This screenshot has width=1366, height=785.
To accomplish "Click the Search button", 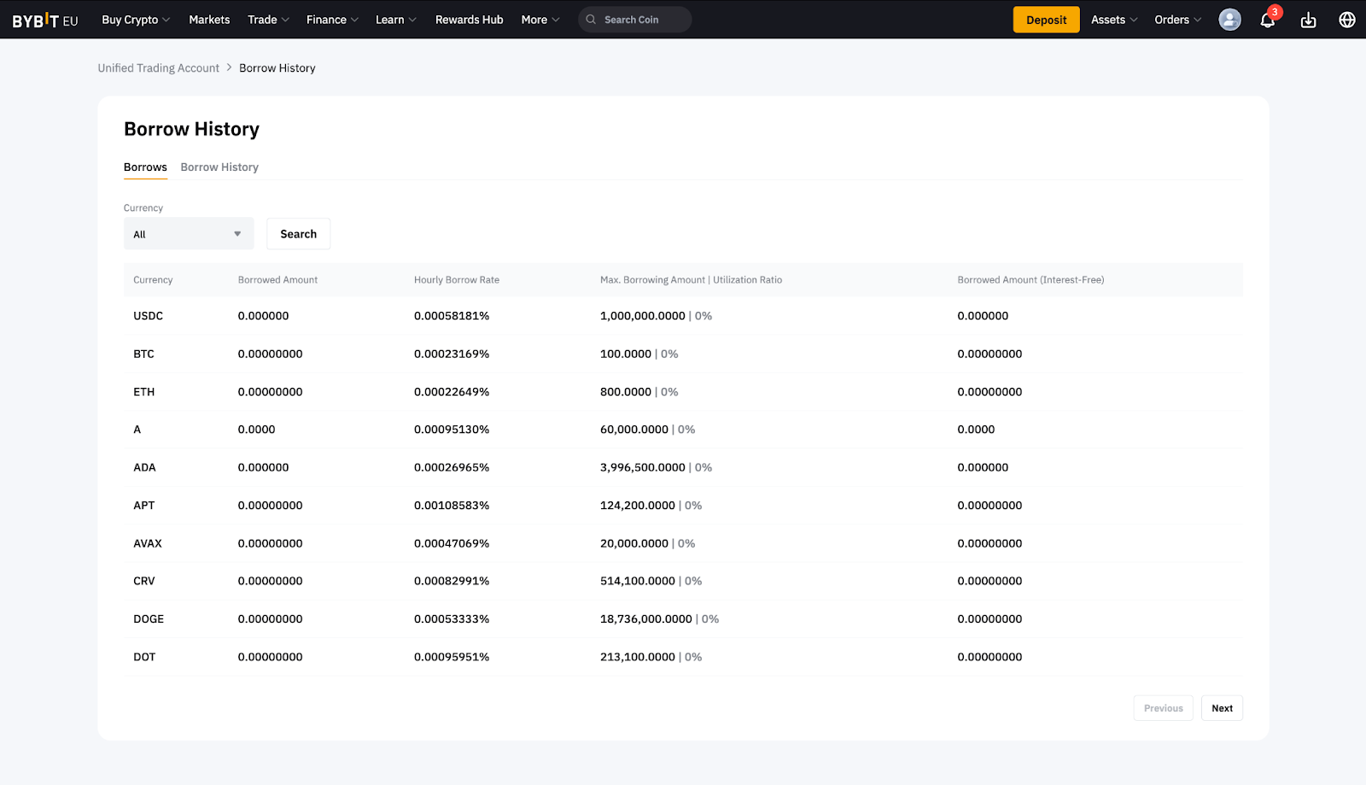I will [298, 234].
